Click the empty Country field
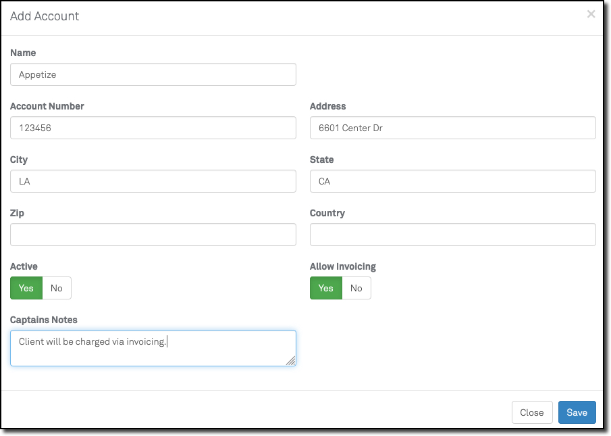The image size is (611, 436). pyautogui.click(x=452, y=235)
